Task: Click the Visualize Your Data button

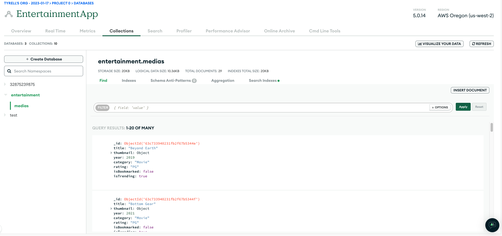Action: pyautogui.click(x=439, y=44)
